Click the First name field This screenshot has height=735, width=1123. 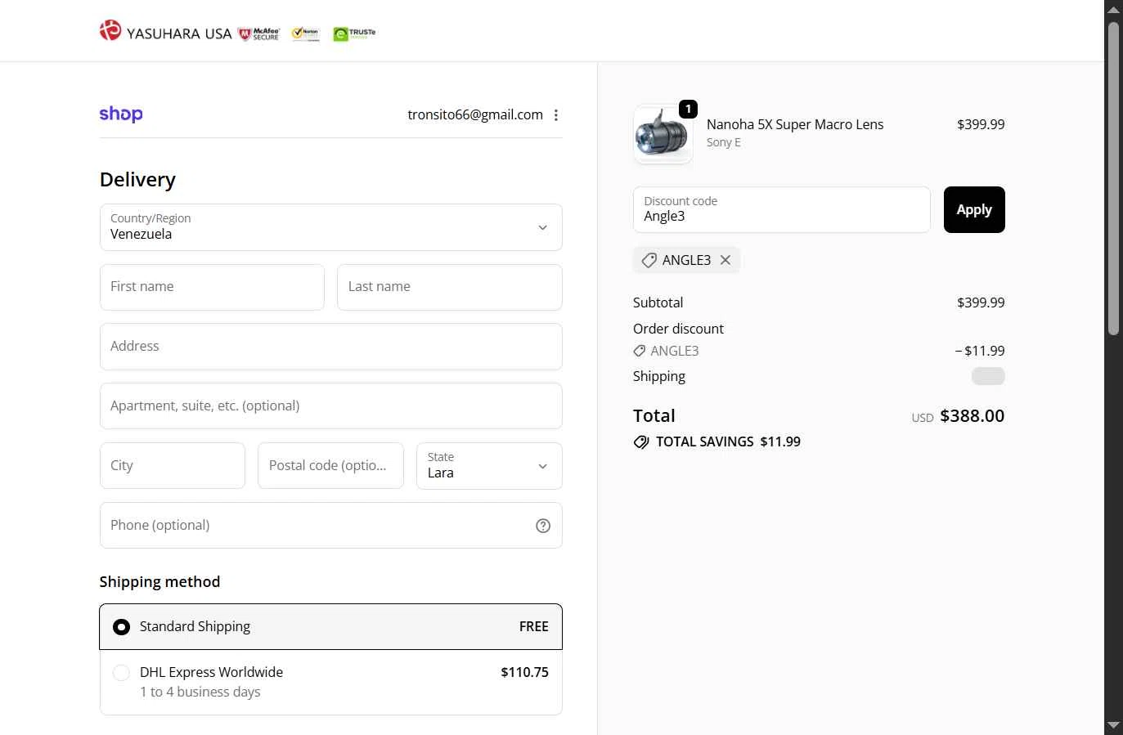click(x=212, y=287)
